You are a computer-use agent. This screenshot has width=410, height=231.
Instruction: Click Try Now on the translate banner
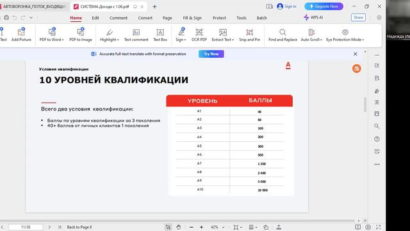(211, 54)
